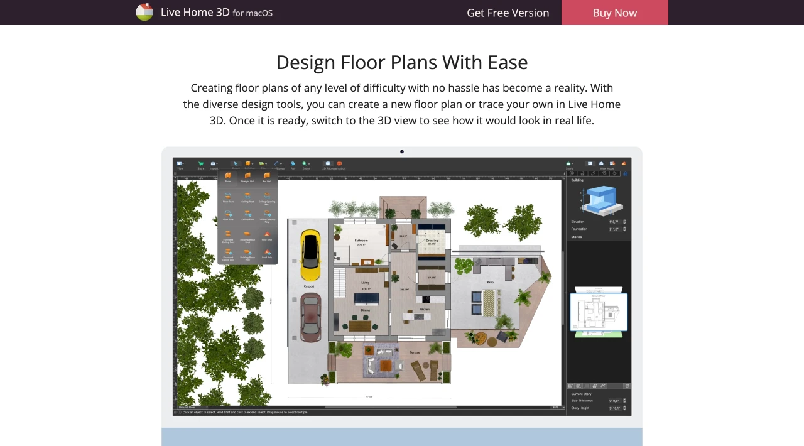Switch to the Building inspector tab
Screen dimensions: 804x446
(626, 173)
